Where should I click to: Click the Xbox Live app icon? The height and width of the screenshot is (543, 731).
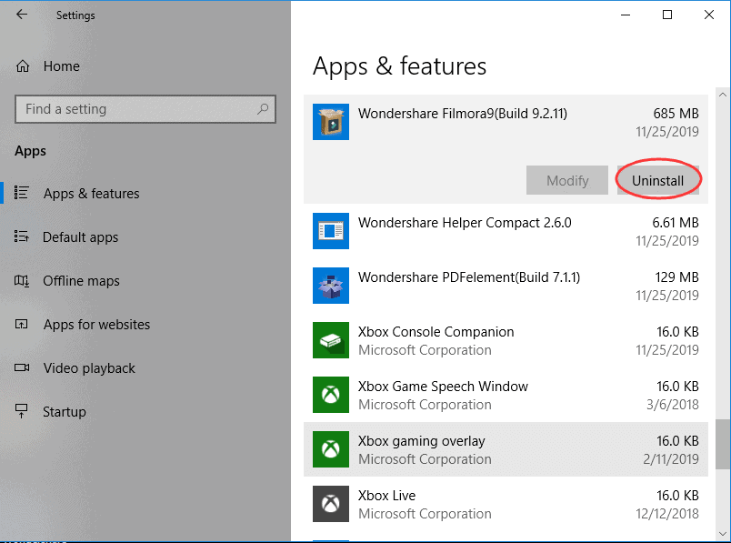coord(331,504)
